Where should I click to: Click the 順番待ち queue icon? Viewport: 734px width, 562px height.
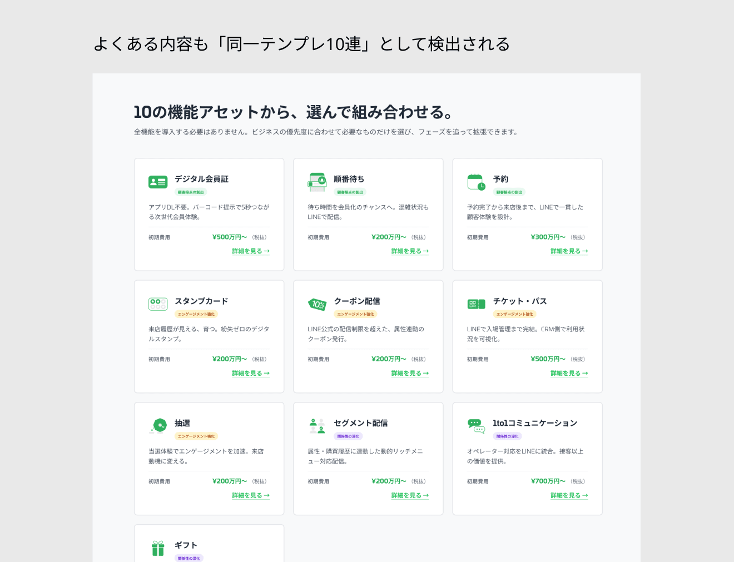317,182
